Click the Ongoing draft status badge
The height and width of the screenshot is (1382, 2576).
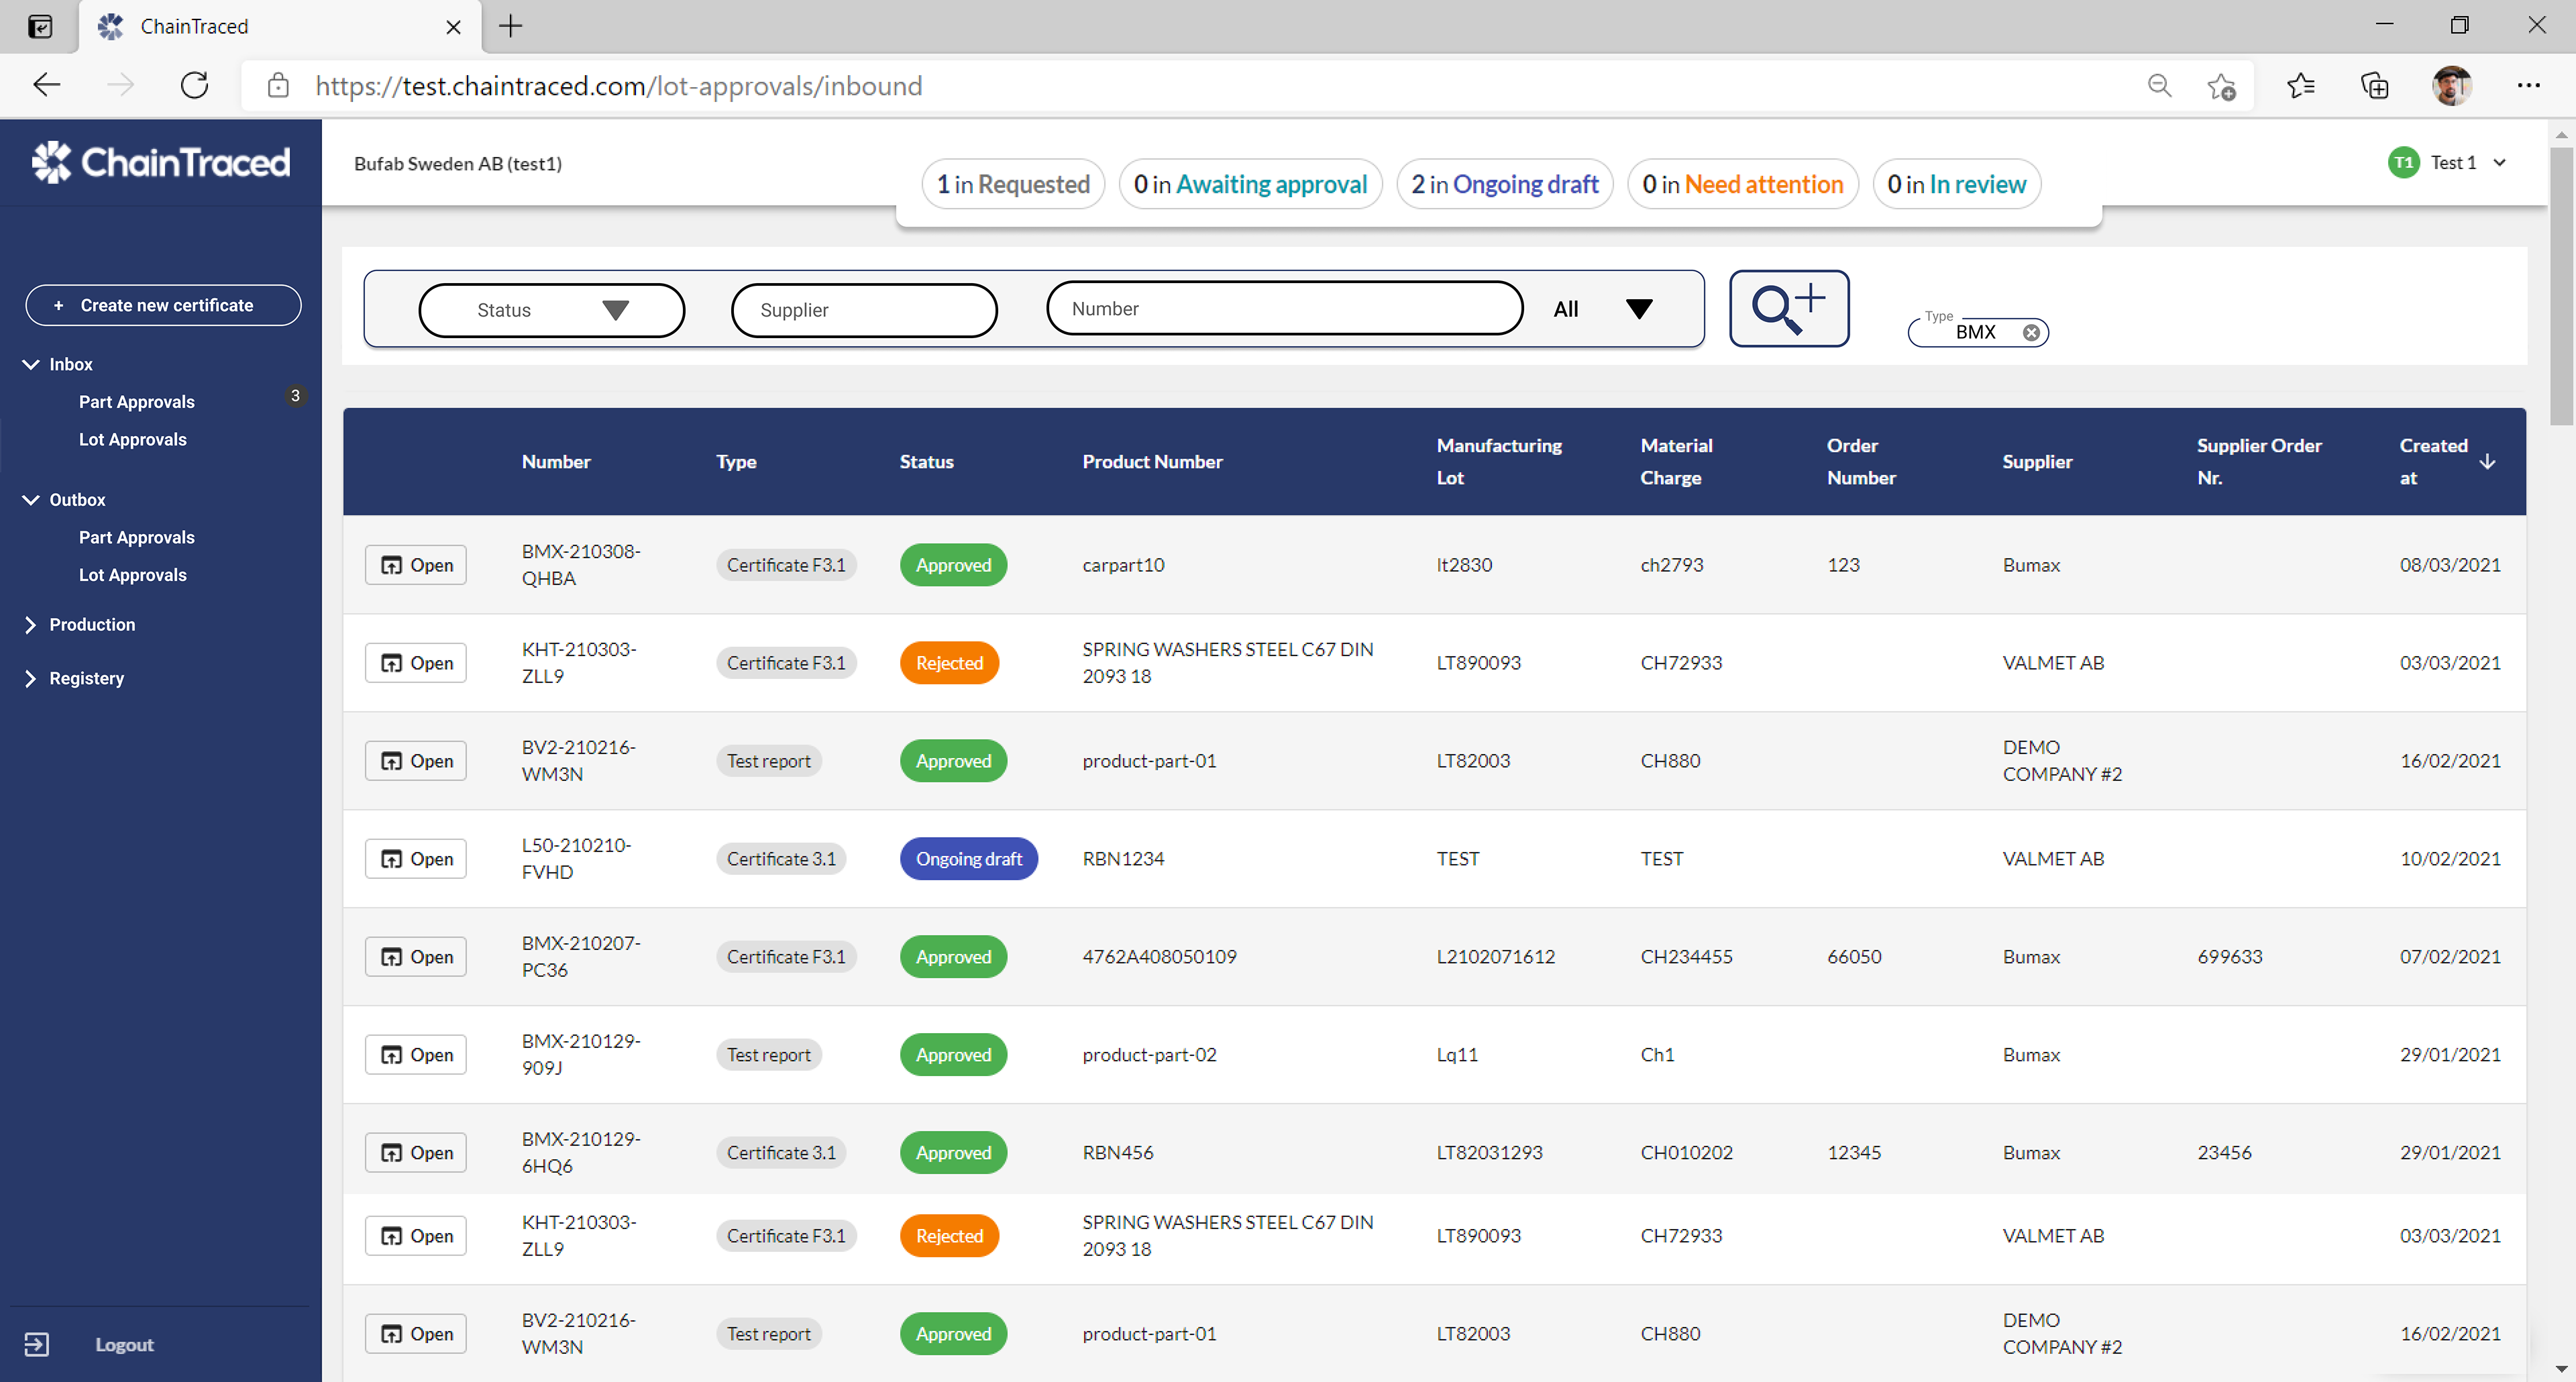(x=968, y=859)
